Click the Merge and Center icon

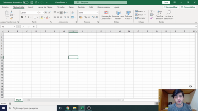coord(72,17)
